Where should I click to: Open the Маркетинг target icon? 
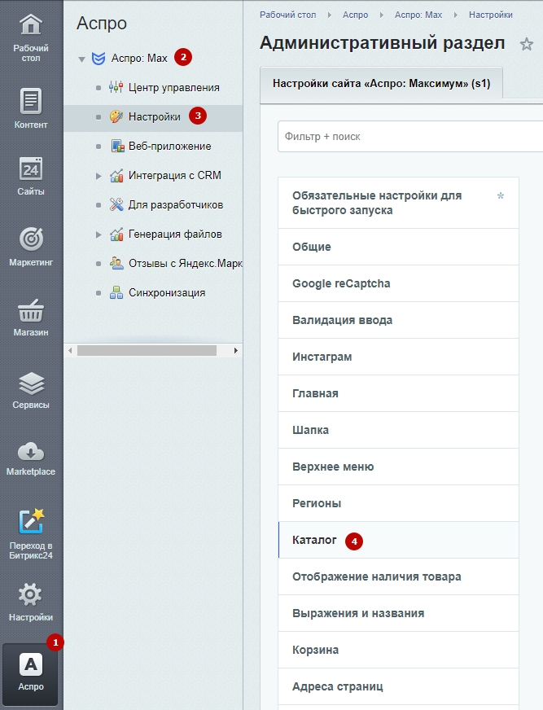click(31, 239)
